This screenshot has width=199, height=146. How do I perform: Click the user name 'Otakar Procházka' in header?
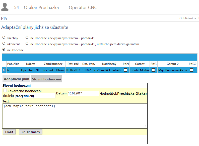point(41,8)
